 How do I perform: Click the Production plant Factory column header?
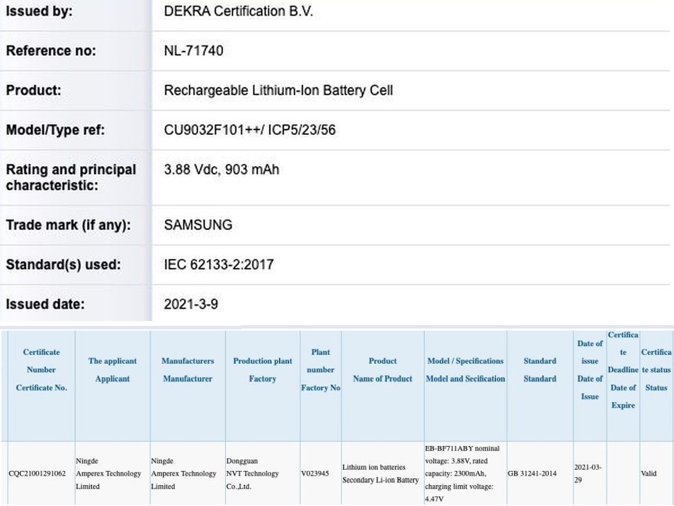[x=262, y=370]
